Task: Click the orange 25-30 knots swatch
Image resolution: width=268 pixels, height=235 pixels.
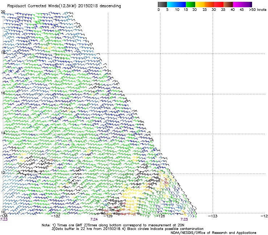Action: [209, 4]
